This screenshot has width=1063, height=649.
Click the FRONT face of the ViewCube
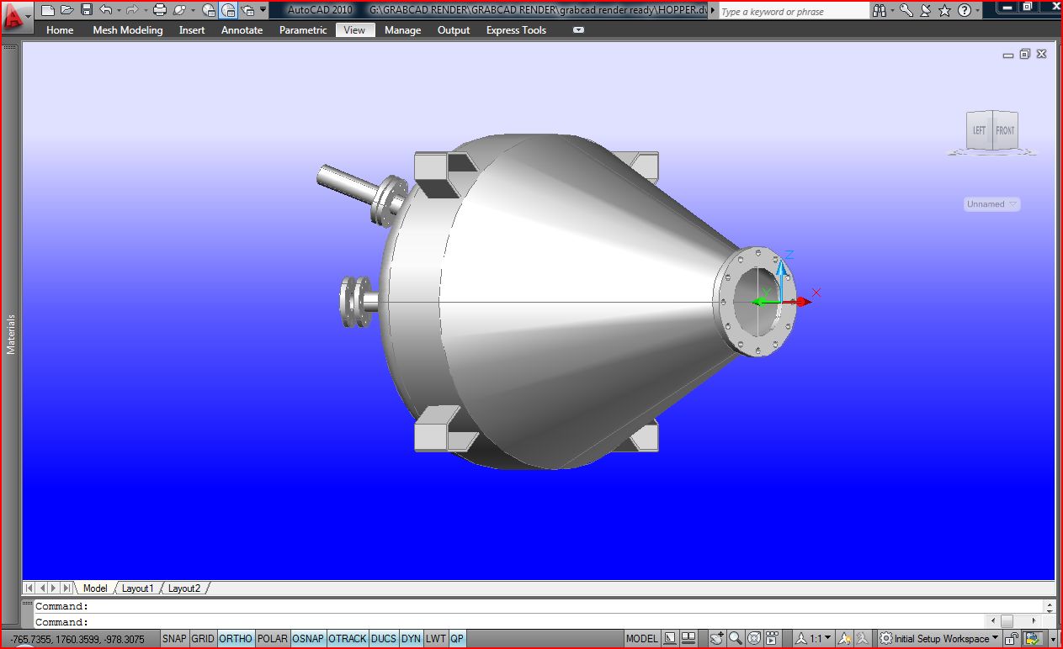1005,130
